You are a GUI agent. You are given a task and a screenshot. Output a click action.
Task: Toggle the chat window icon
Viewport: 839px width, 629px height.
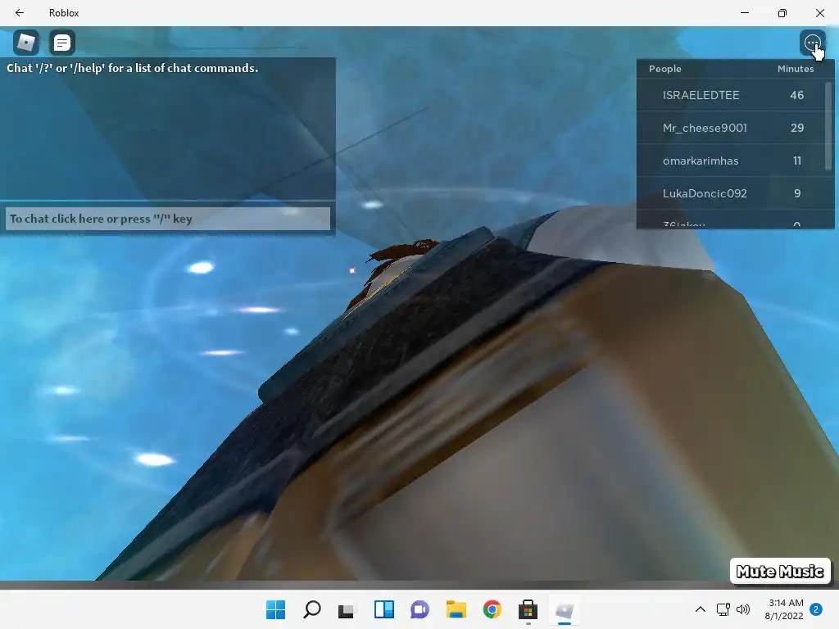coord(62,43)
